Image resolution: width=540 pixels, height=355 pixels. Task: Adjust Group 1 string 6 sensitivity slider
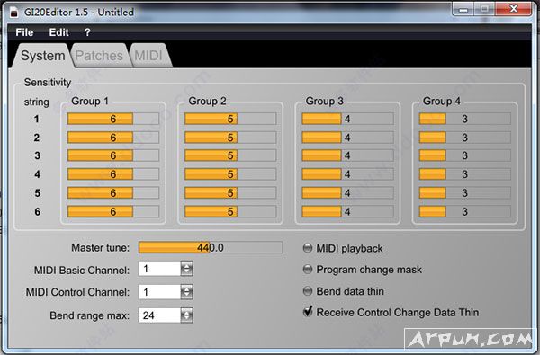[x=113, y=211]
